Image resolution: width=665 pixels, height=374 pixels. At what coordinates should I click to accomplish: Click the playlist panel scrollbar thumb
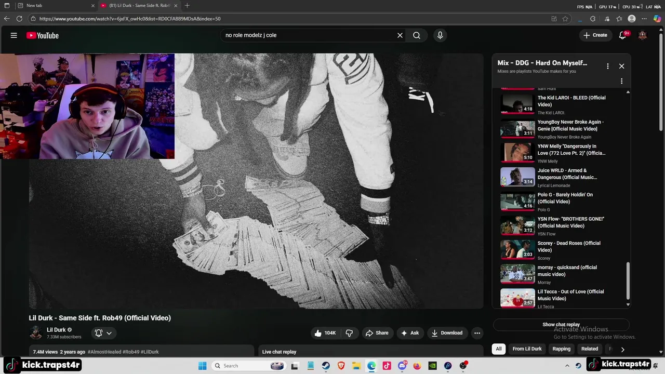tap(628, 281)
